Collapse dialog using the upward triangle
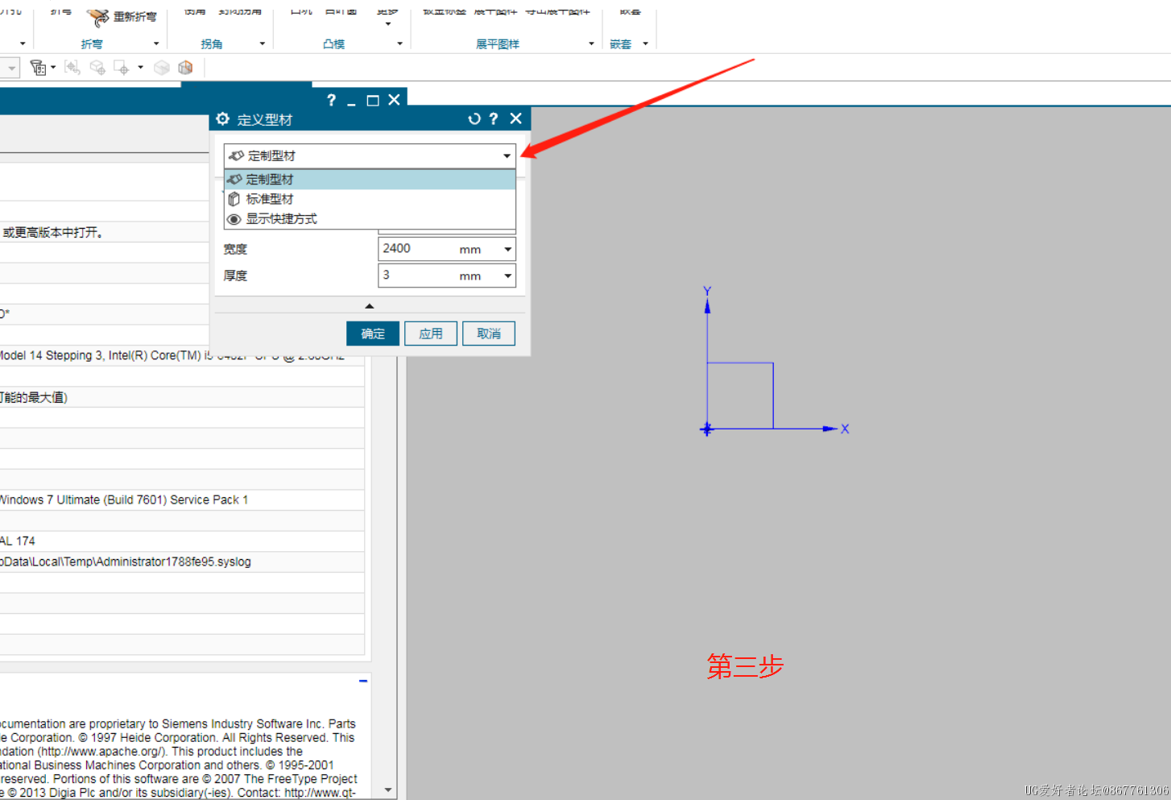 [370, 306]
